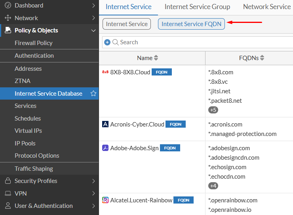Show the +5 more FQDNs for 8X8
The width and height of the screenshot is (293, 215).
(213, 110)
